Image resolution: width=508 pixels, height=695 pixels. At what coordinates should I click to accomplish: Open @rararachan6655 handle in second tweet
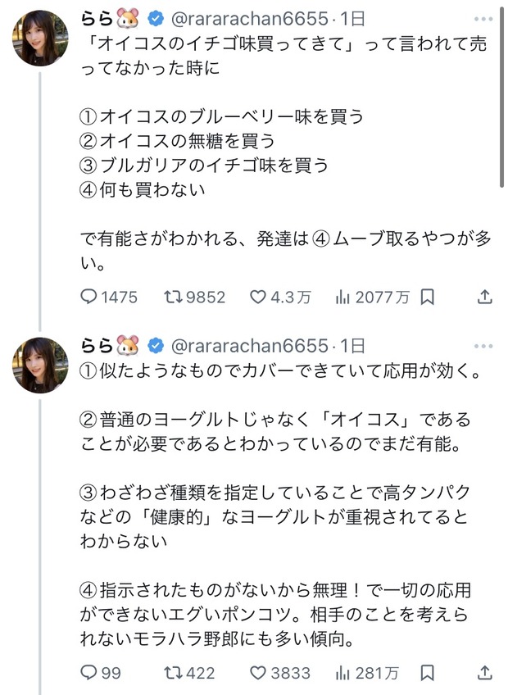tap(248, 345)
